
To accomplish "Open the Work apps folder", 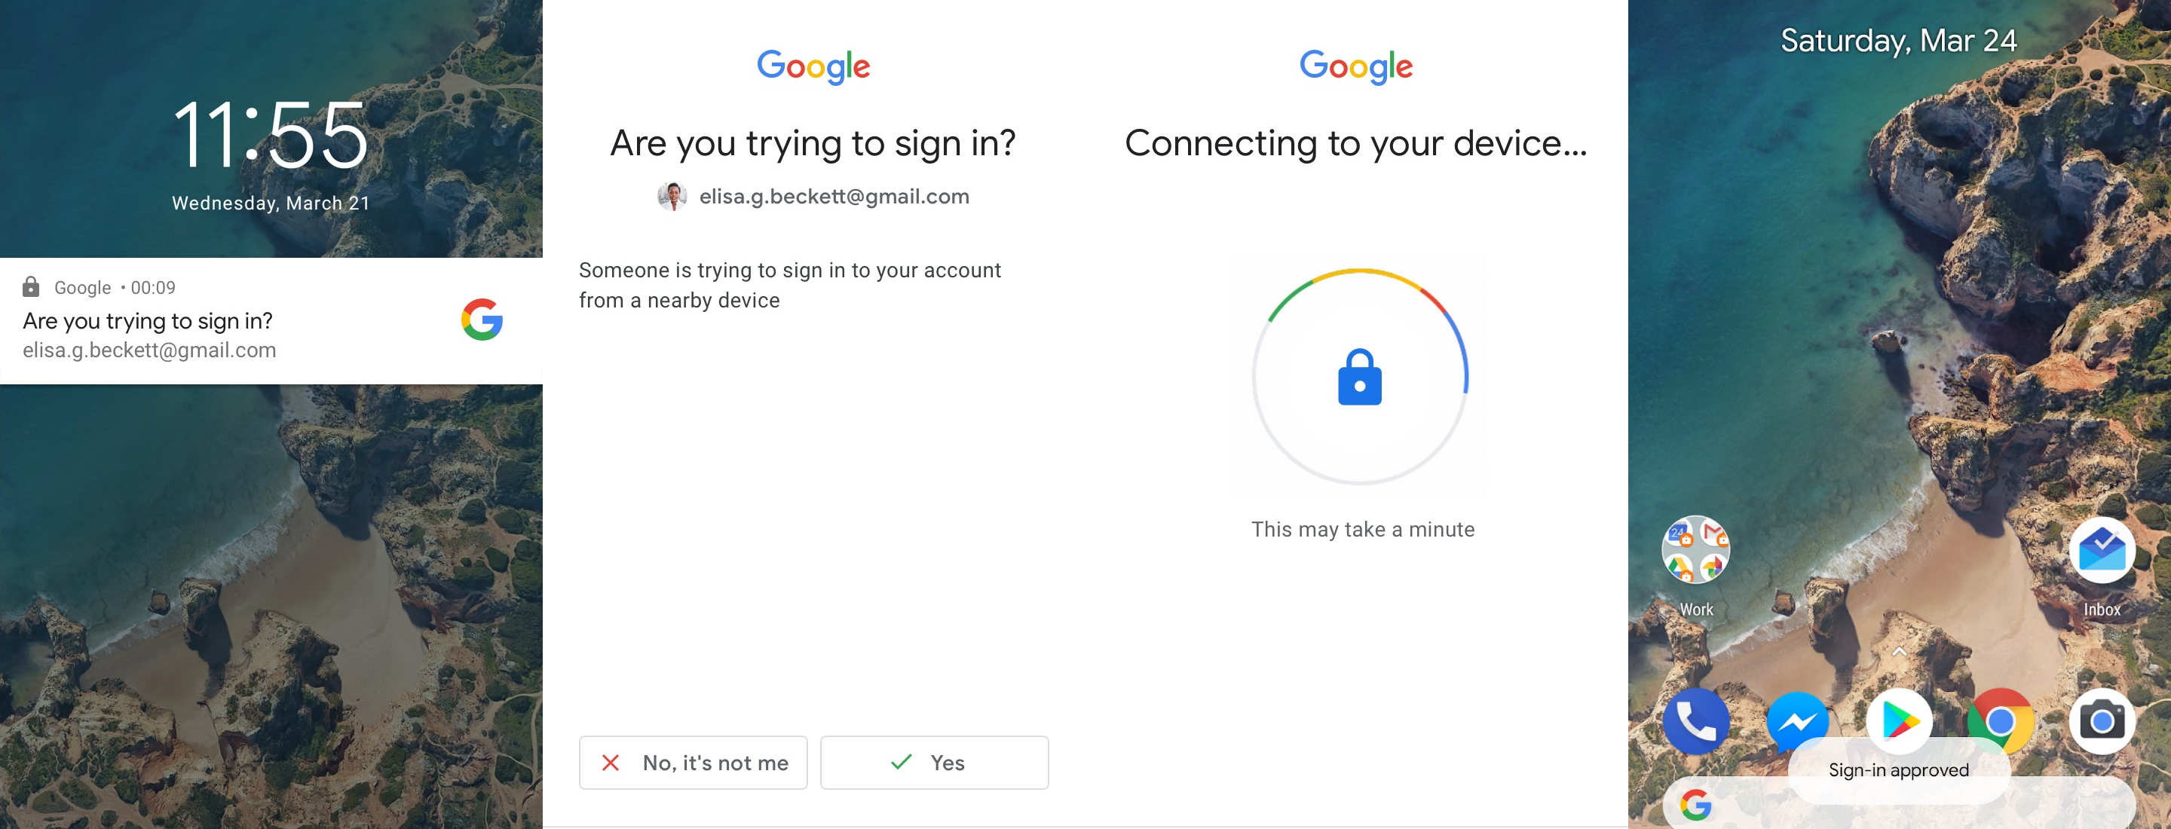I will tap(1695, 550).
